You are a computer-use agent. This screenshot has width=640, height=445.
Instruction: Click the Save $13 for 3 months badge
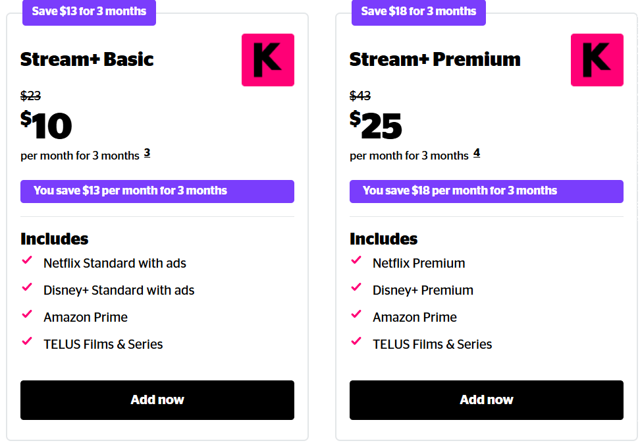pyautogui.click(x=89, y=12)
